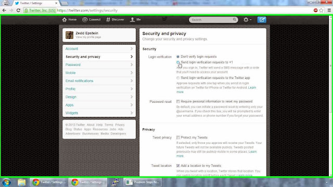The image size is (333, 187).
Task: Open the settings gear menu
Action: (247, 20)
